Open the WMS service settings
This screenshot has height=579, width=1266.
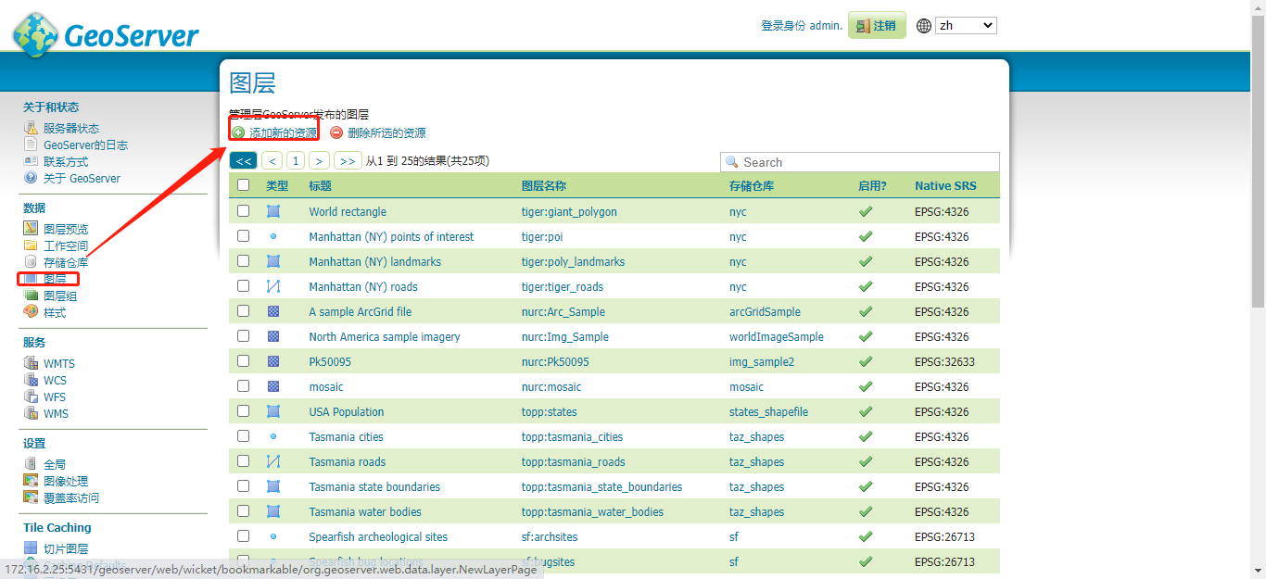pyautogui.click(x=55, y=413)
